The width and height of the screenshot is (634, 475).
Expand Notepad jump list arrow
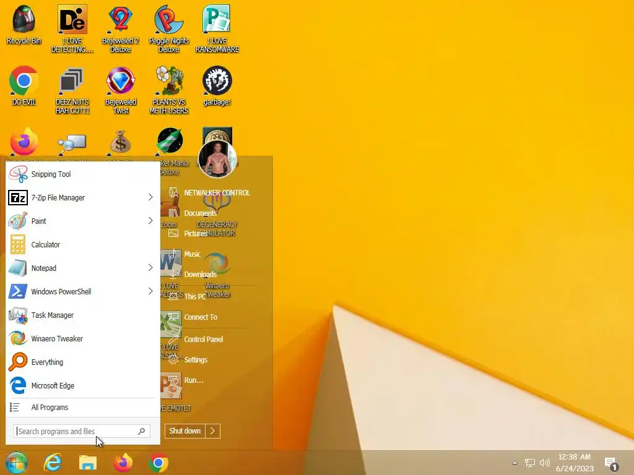coord(150,267)
